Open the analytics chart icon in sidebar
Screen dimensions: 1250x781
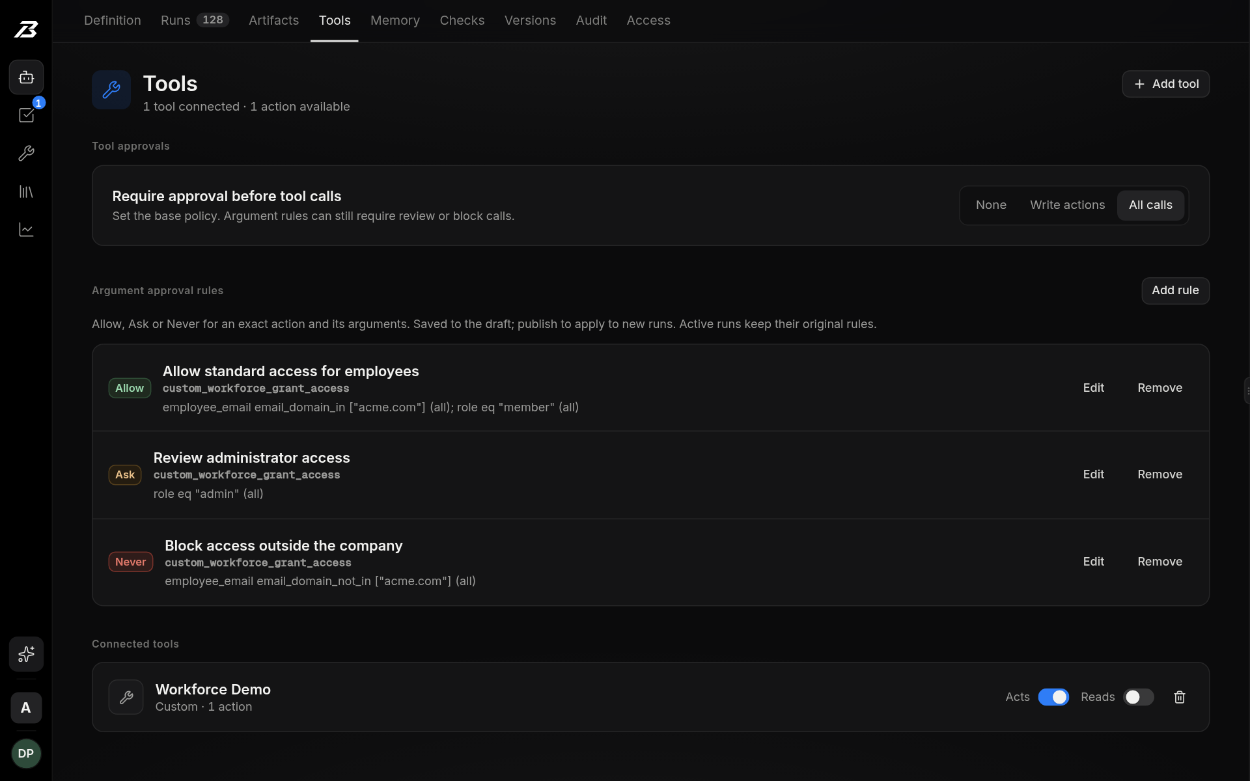tap(26, 230)
